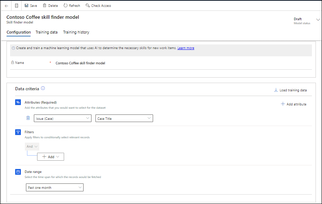Click the Attributes (Required) label

click(x=41, y=102)
